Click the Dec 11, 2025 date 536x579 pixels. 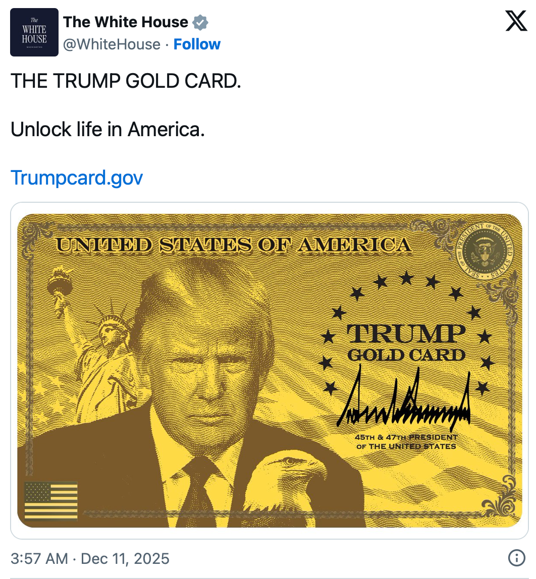click(125, 558)
